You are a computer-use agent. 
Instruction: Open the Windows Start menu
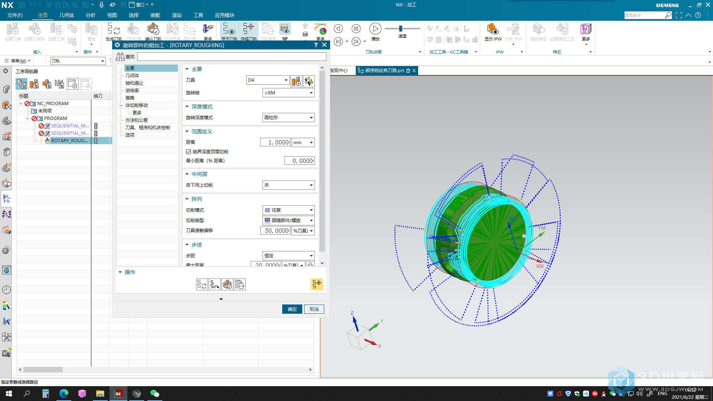pos(9,394)
